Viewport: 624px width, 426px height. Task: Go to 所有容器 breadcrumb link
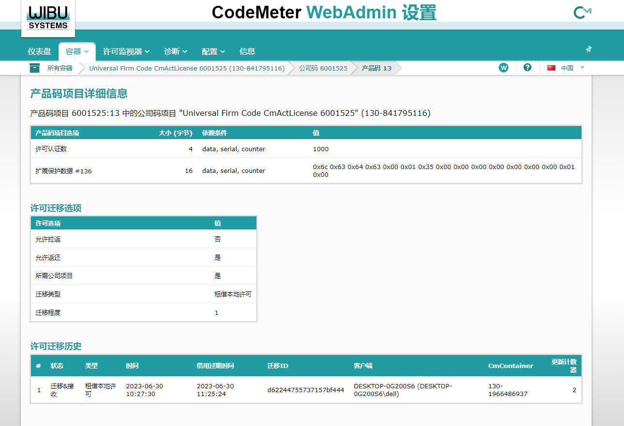(x=60, y=68)
